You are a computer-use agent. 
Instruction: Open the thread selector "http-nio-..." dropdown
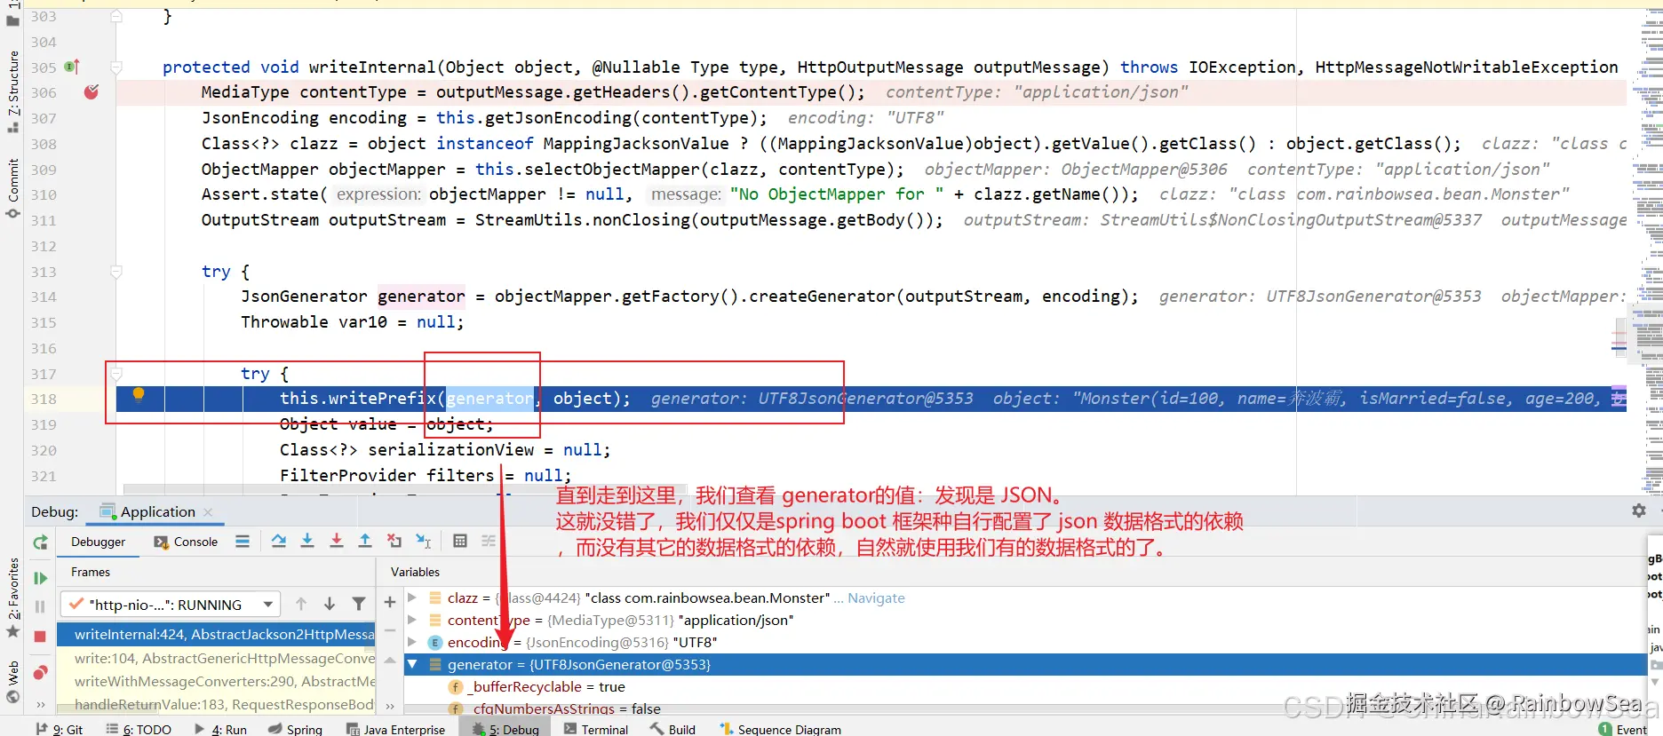(170, 605)
